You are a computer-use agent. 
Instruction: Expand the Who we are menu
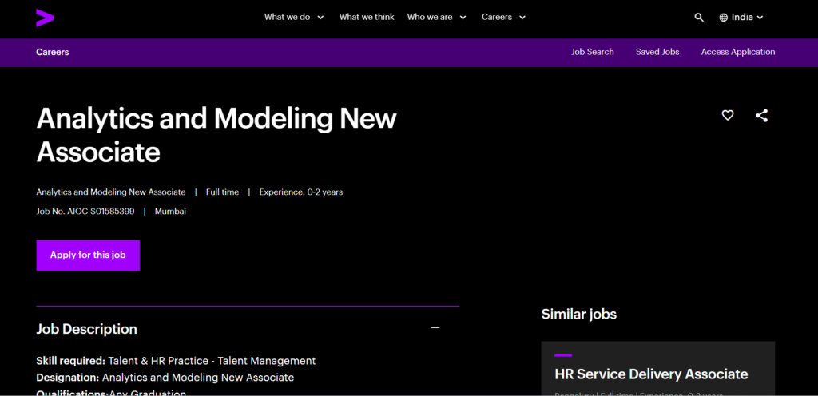click(x=436, y=17)
